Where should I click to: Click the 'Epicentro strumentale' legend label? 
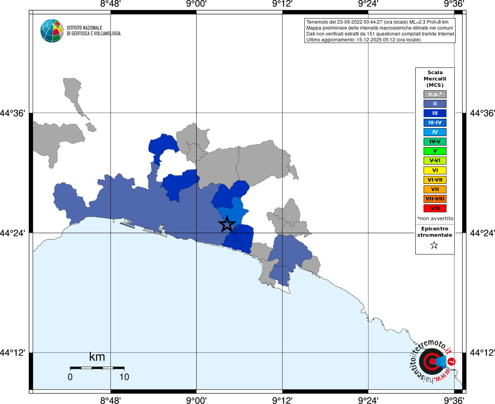435,232
